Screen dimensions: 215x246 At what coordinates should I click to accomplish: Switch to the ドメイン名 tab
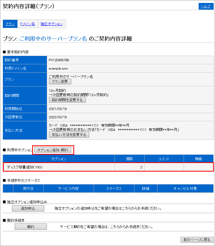point(27,24)
